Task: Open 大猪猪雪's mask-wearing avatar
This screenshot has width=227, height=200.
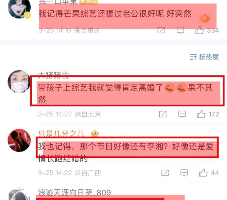Action: 19,81
